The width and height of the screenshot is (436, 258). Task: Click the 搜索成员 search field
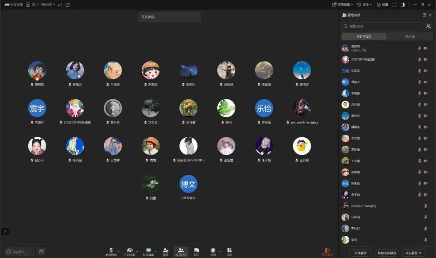pyautogui.click(x=382, y=26)
